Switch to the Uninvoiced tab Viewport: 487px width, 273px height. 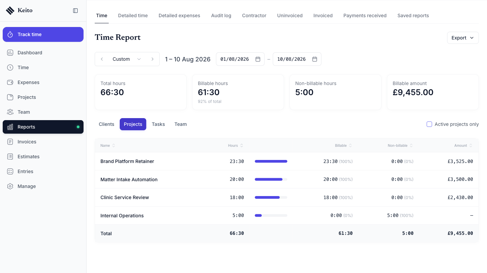(x=290, y=16)
